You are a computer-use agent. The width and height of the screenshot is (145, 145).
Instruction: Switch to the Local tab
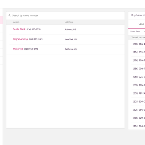click(141, 24)
